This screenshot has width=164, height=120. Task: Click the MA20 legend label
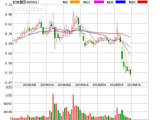tap(110, 2)
